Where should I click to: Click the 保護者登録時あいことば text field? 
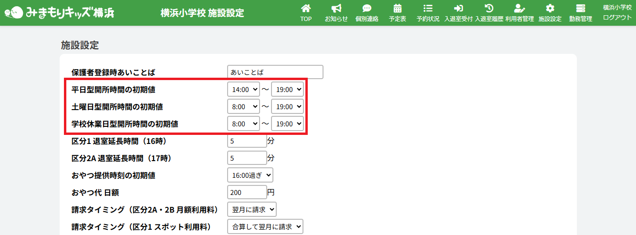(x=275, y=72)
